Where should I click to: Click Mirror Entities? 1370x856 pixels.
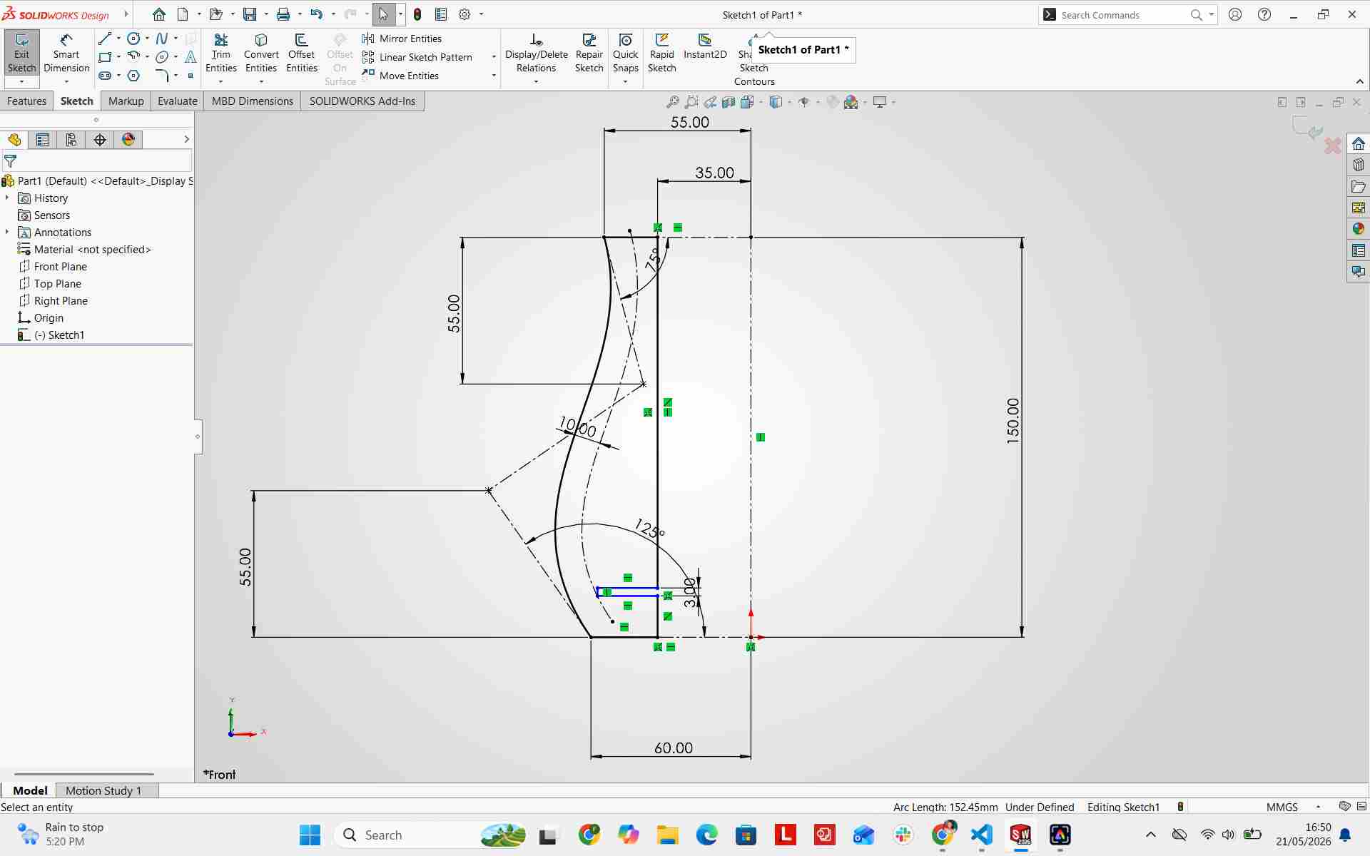click(x=402, y=39)
